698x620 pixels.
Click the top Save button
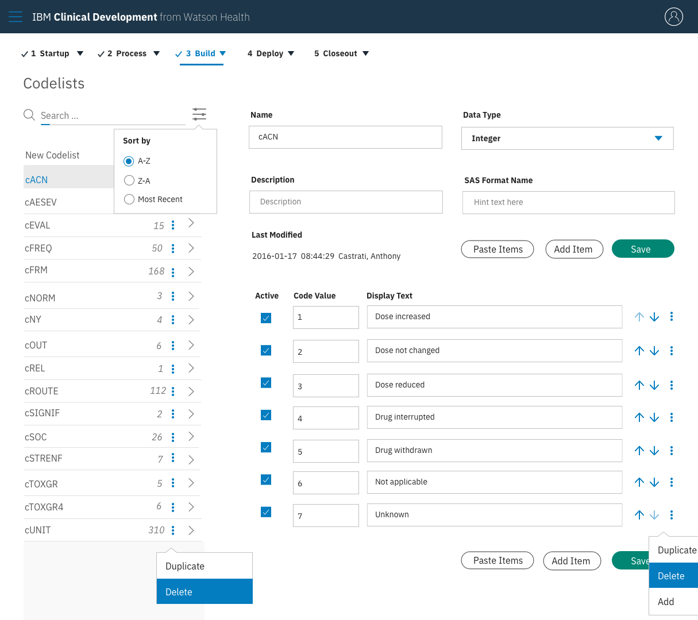[x=643, y=249]
